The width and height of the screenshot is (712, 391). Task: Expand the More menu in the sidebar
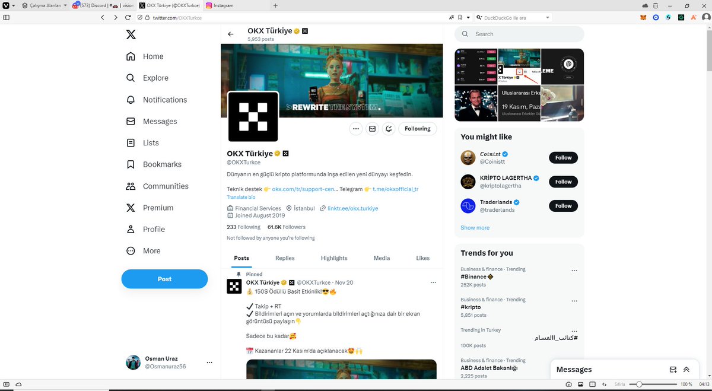tap(144, 251)
